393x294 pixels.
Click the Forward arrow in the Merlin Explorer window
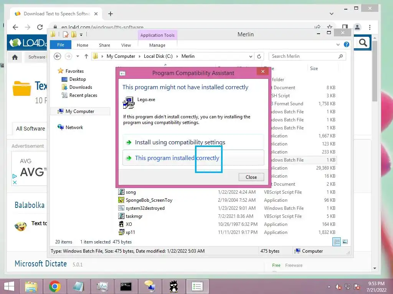(68, 56)
